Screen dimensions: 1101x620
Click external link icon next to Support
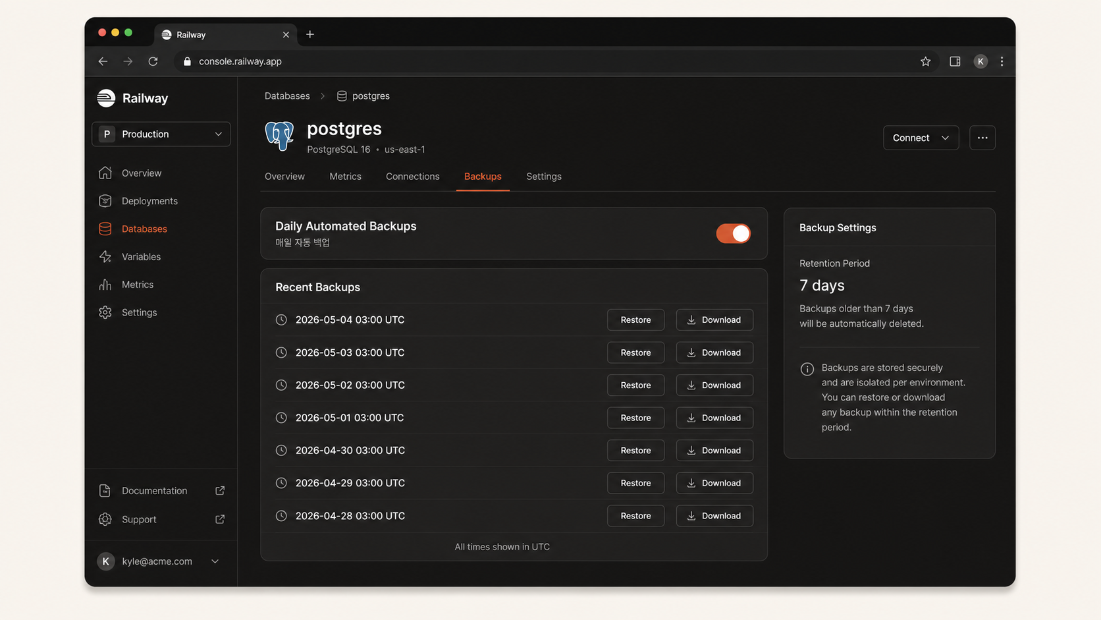click(220, 519)
